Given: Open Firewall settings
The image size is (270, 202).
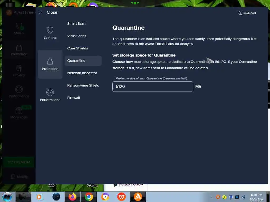Looking at the screenshot, I should click(x=74, y=98).
